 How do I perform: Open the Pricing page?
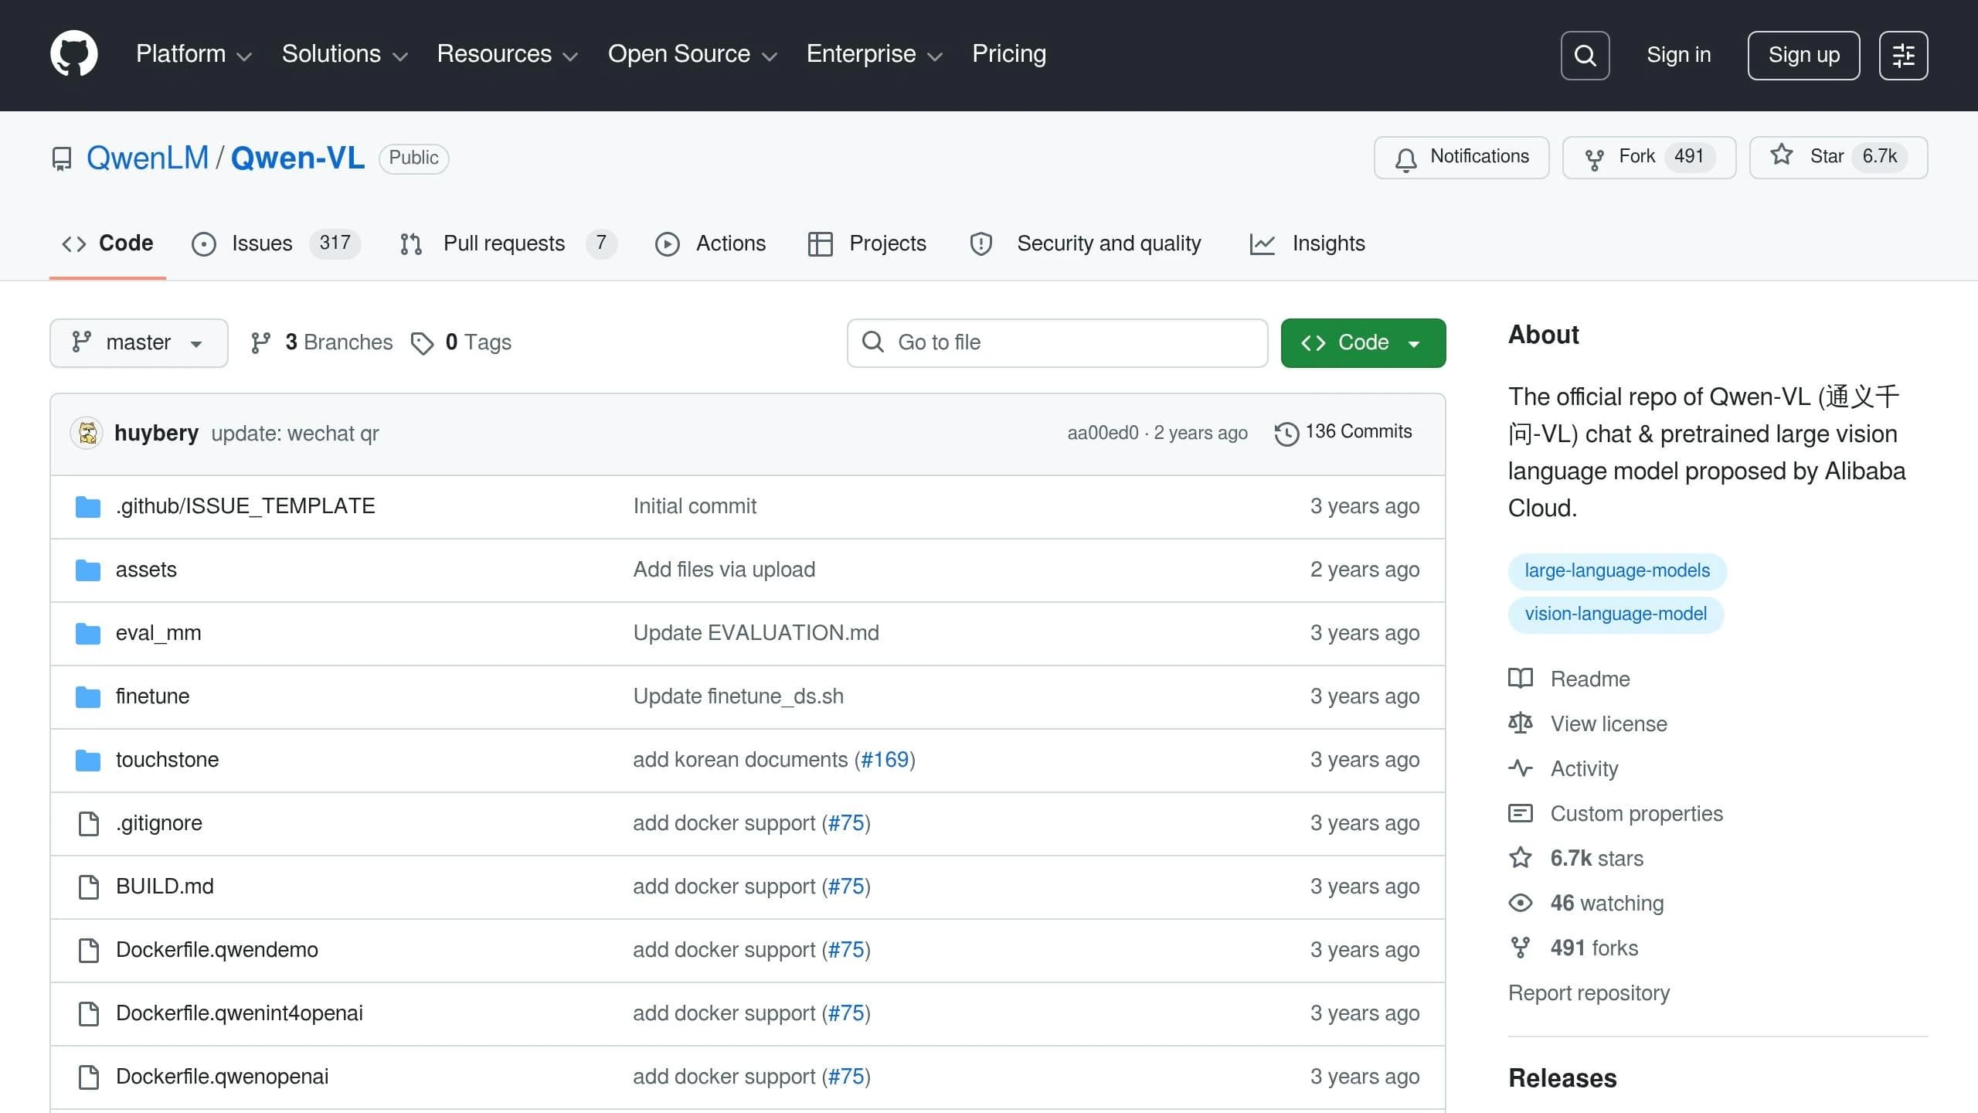coord(1009,54)
